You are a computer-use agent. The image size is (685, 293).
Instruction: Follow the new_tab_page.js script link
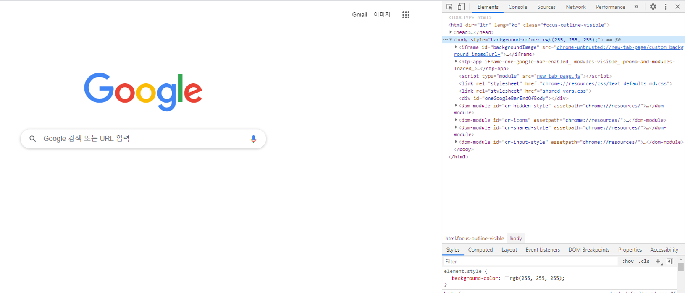coord(558,76)
